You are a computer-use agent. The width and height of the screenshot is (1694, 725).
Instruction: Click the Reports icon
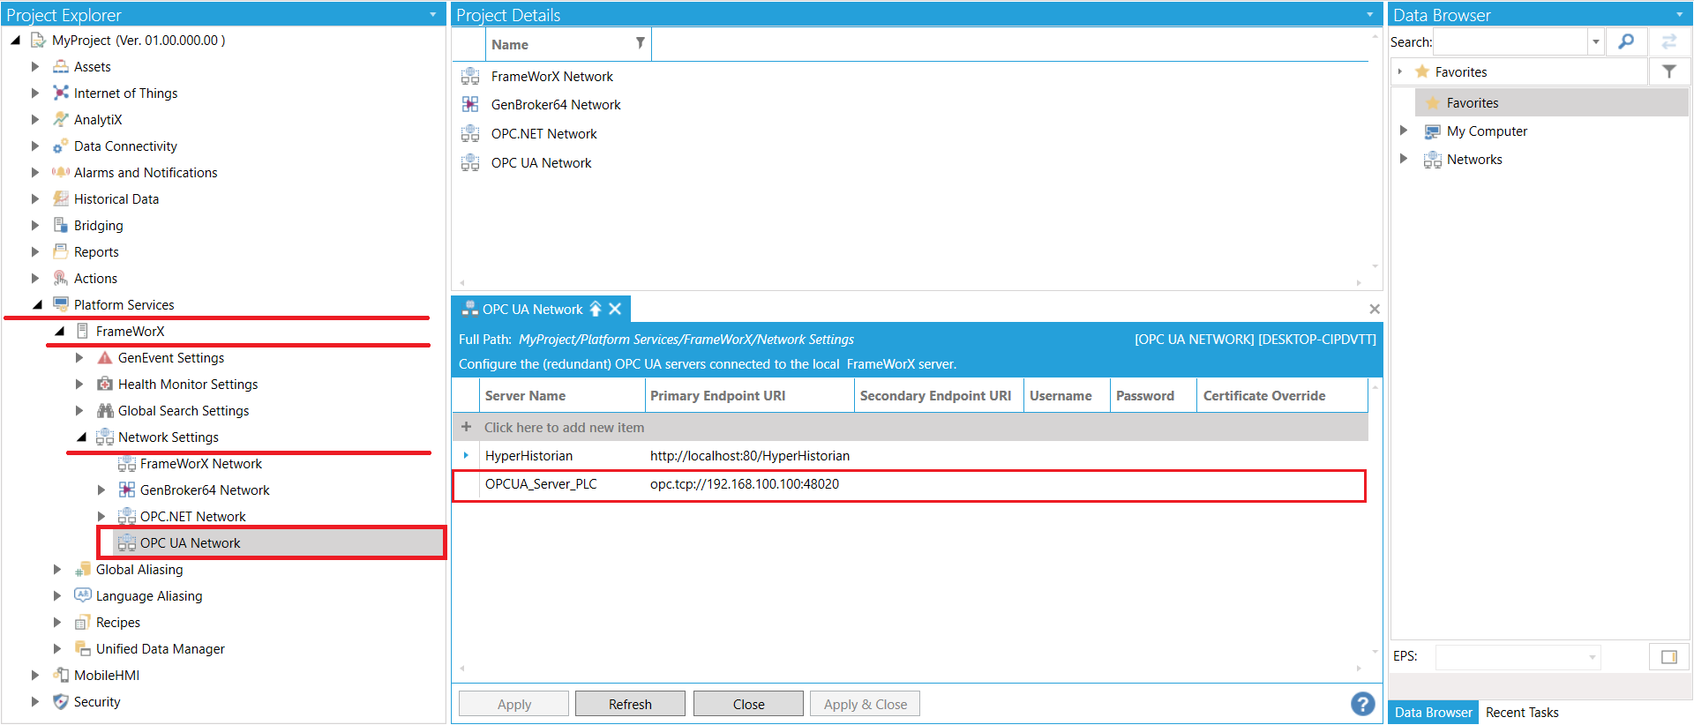[60, 251]
